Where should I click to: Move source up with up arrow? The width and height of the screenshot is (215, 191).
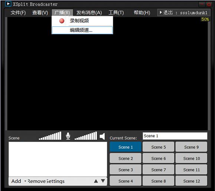(96, 181)
